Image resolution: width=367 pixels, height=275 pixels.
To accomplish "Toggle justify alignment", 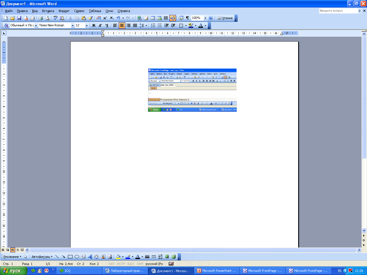I will (x=135, y=25).
